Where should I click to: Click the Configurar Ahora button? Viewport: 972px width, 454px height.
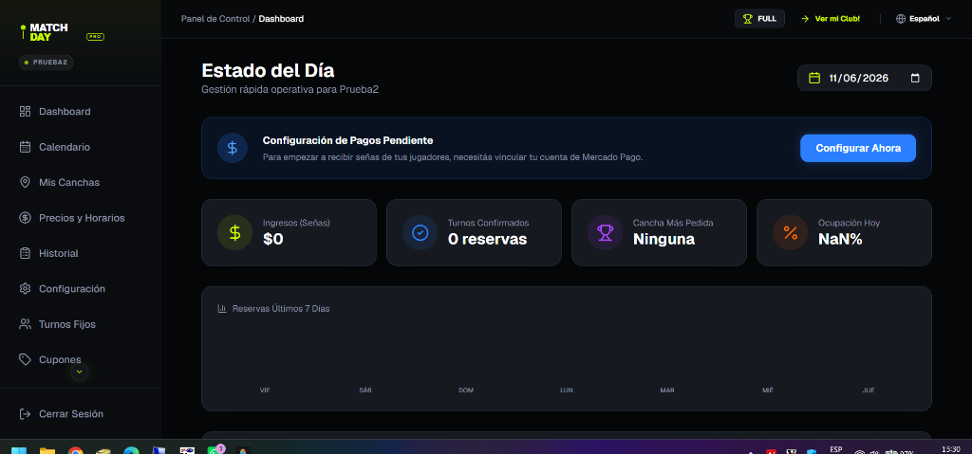coord(858,148)
